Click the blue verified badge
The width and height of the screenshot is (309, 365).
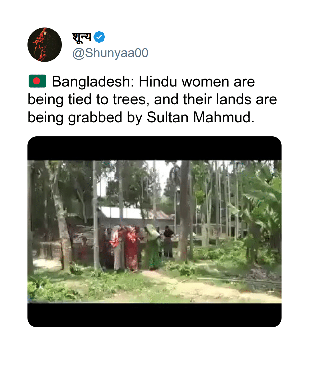(99, 37)
